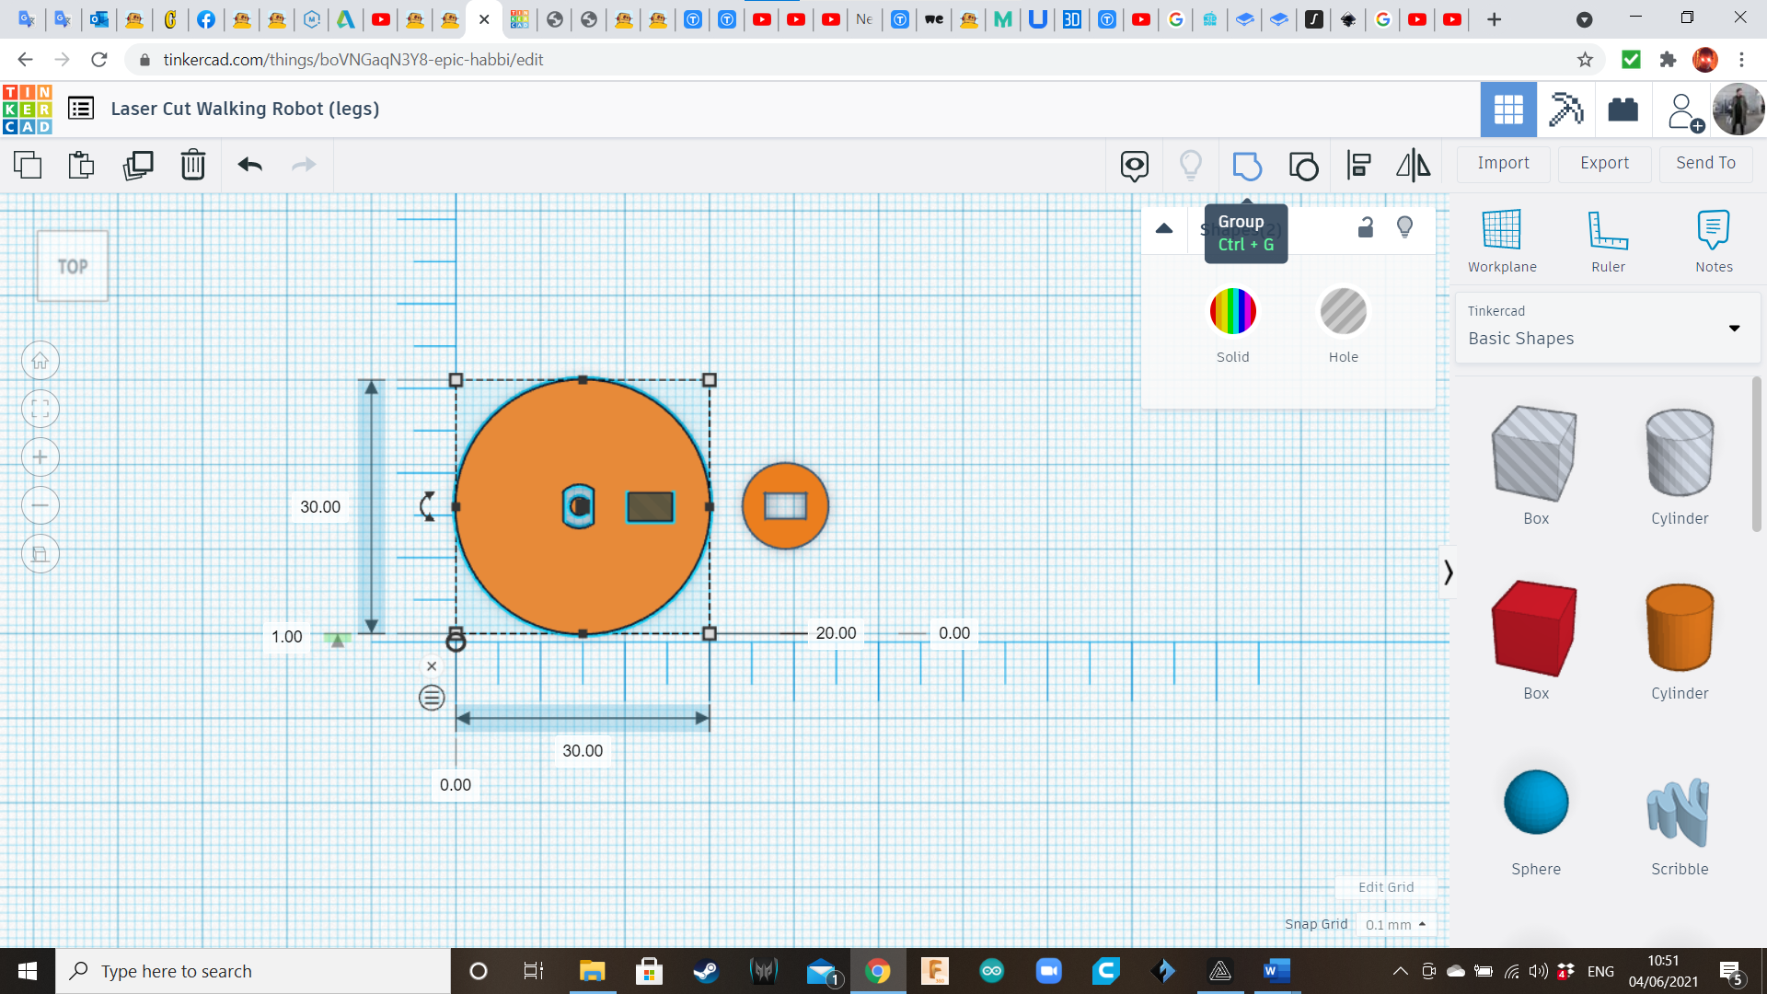The height and width of the screenshot is (994, 1767).
Task: Click the blue Sphere shape
Action: click(x=1535, y=802)
